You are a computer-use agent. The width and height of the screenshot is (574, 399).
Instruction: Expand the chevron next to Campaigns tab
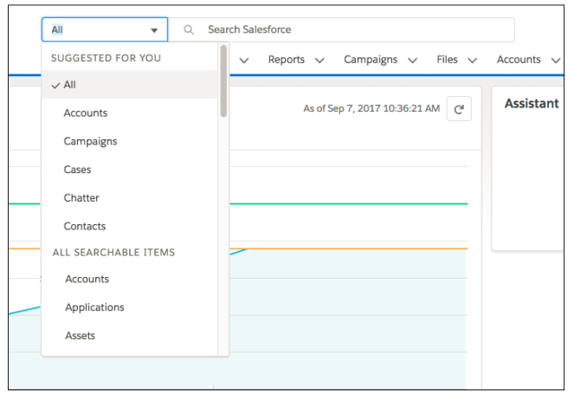413,60
